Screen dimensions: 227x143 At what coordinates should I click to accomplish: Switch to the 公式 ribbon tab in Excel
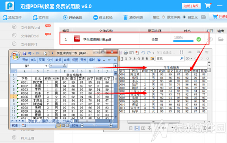(x=50, y=60)
